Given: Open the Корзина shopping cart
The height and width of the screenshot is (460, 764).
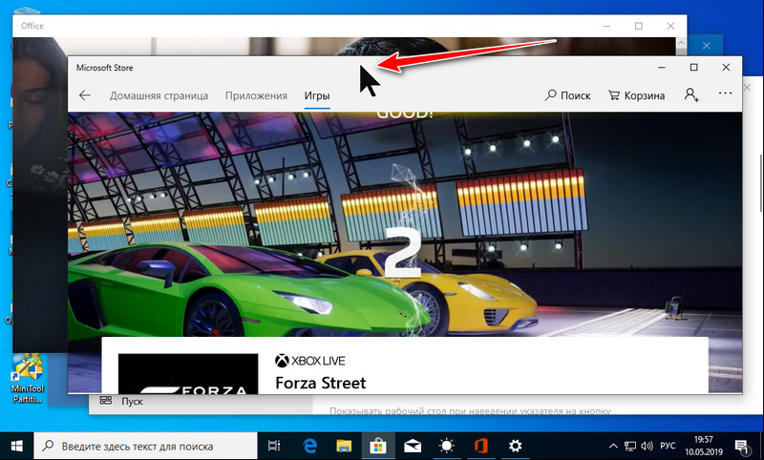Looking at the screenshot, I should [x=636, y=95].
